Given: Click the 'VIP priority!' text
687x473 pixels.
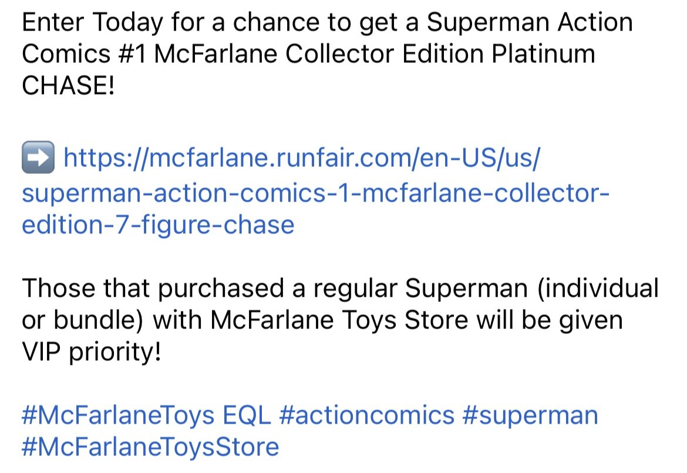Looking at the screenshot, I should (92, 352).
